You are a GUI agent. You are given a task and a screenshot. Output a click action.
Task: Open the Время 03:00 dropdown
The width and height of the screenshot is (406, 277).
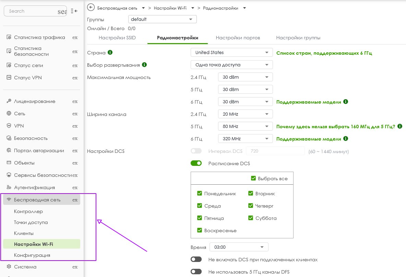[239, 247]
